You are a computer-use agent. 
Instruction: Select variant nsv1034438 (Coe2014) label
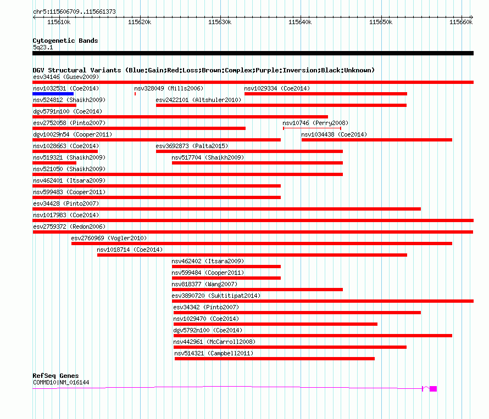click(x=334, y=134)
